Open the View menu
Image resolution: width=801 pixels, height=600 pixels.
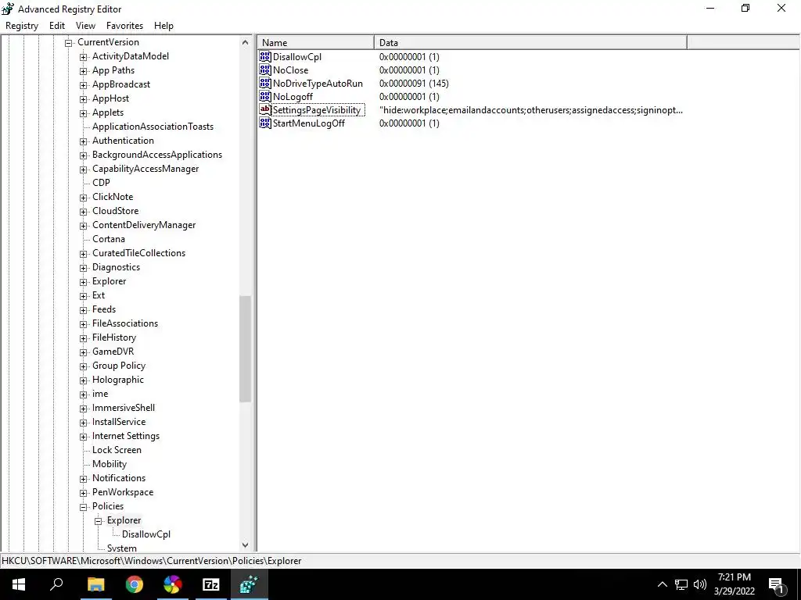85,26
